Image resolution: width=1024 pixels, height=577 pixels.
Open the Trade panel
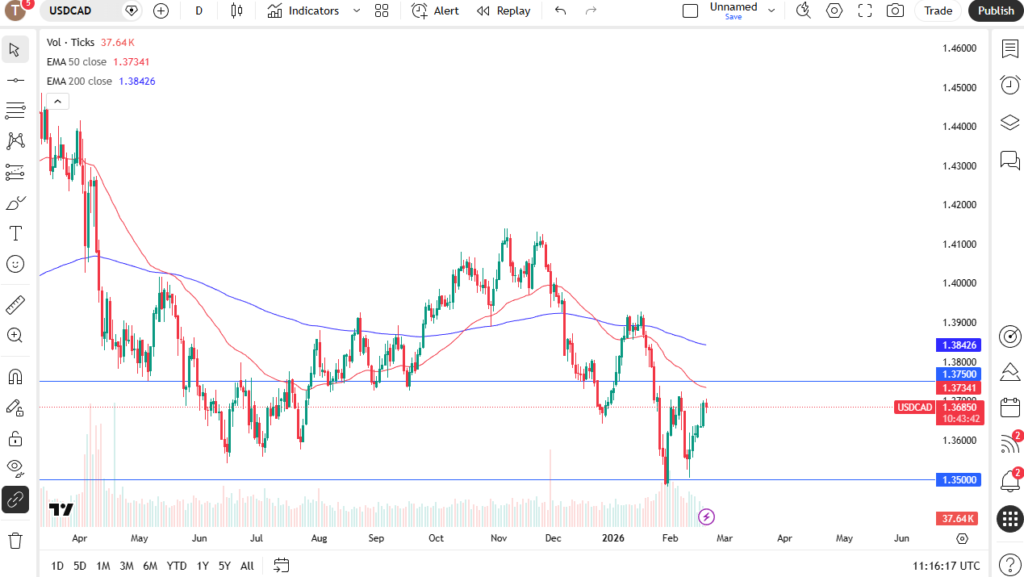[x=938, y=10]
